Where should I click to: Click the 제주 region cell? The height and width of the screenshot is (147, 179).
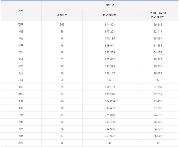point(21,143)
